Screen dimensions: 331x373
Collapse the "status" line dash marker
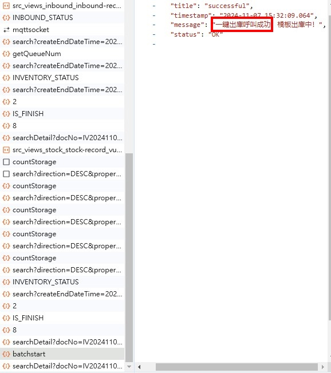tap(154, 34)
